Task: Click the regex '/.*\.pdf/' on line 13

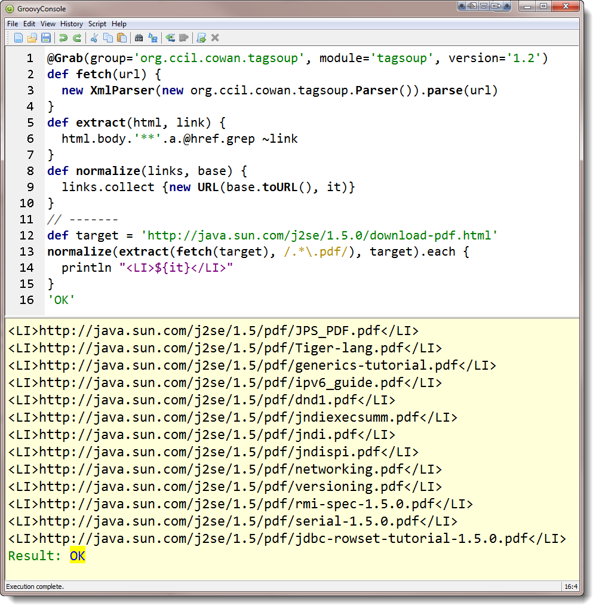Action: pos(316,251)
